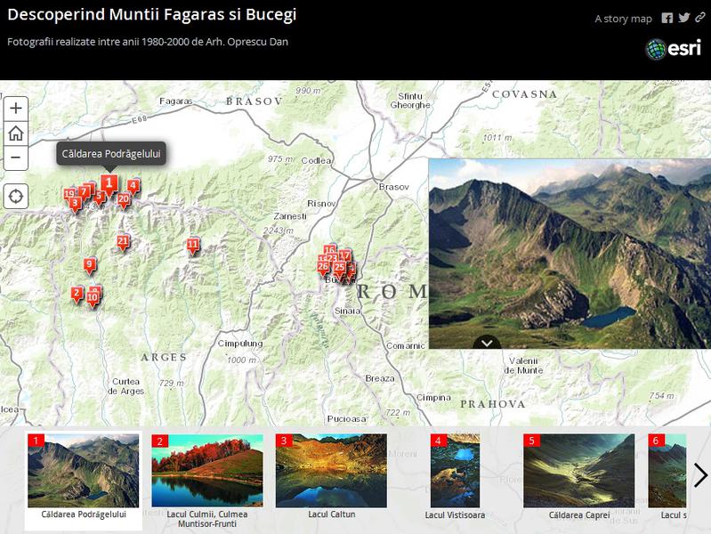The height and width of the screenshot is (534, 711).
Task: Select thumbnail 2 Lacul Culmii
Action: (x=207, y=471)
